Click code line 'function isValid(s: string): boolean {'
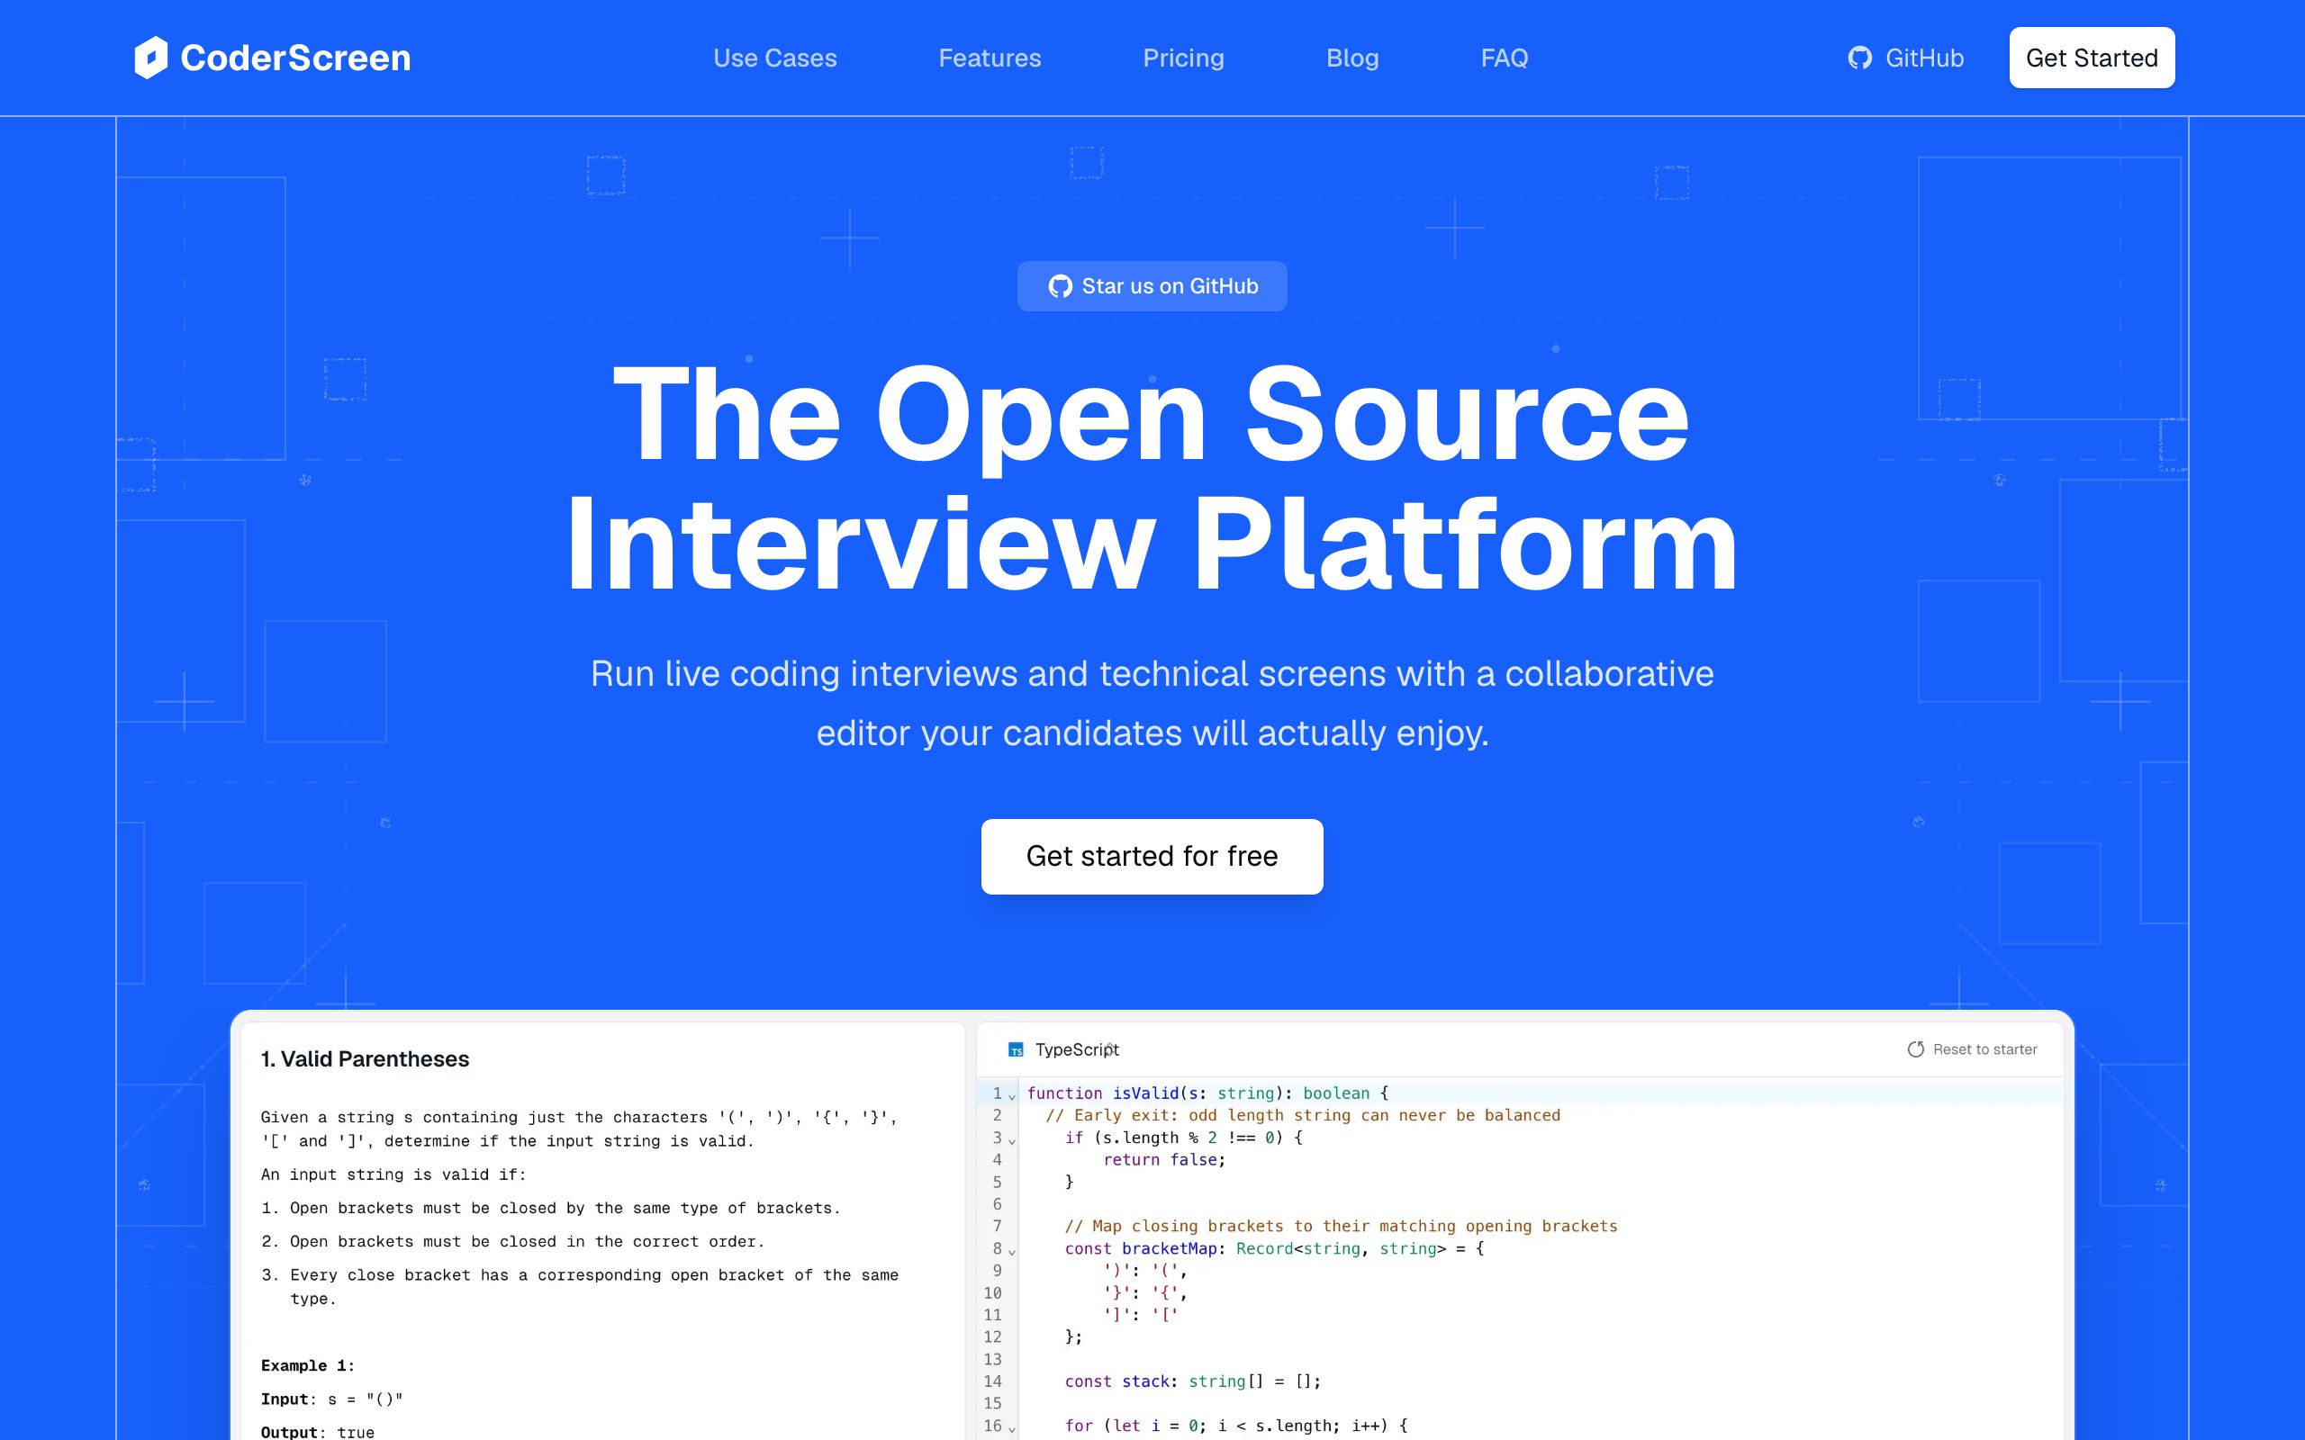The image size is (2305, 1440). pyautogui.click(x=1207, y=1093)
